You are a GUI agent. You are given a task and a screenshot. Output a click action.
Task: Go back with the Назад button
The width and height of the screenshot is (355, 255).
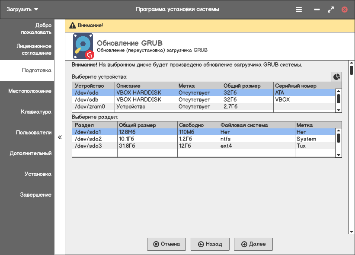(210, 244)
